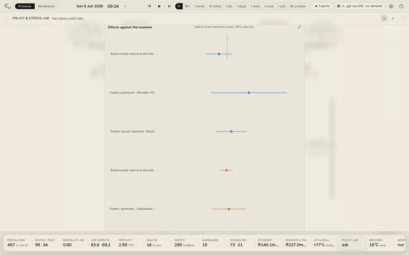409x255 pixels.
Task: Set speed to 1 mo/s
Action: [x=269, y=6]
